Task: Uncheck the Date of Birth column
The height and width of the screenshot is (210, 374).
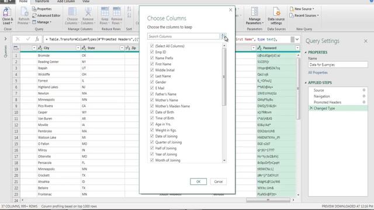Action: [152, 112]
